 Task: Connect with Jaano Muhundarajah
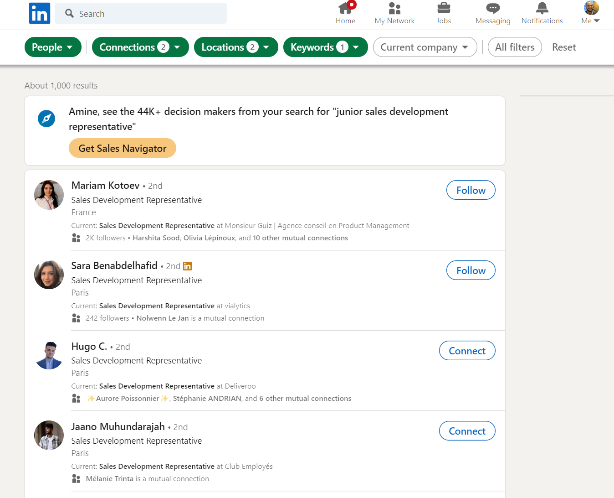tap(467, 431)
